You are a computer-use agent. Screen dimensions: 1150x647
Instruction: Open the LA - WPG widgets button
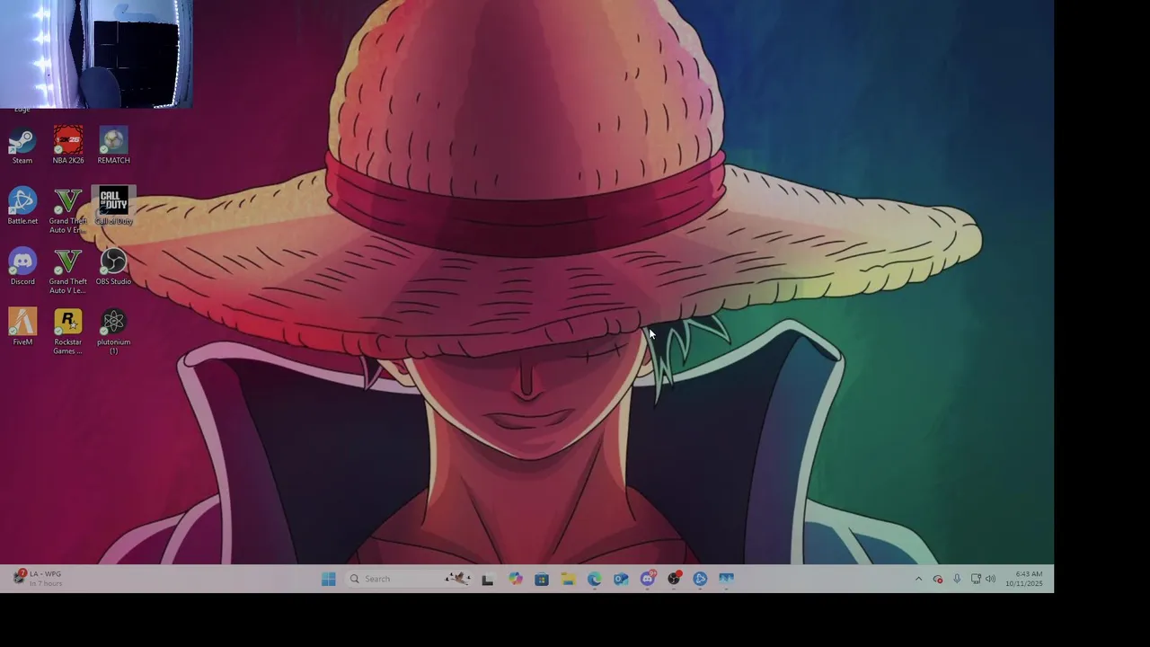pyautogui.click(x=37, y=578)
